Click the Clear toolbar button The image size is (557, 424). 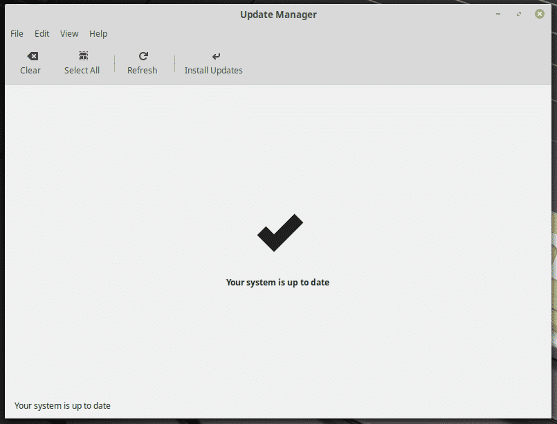click(x=30, y=63)
